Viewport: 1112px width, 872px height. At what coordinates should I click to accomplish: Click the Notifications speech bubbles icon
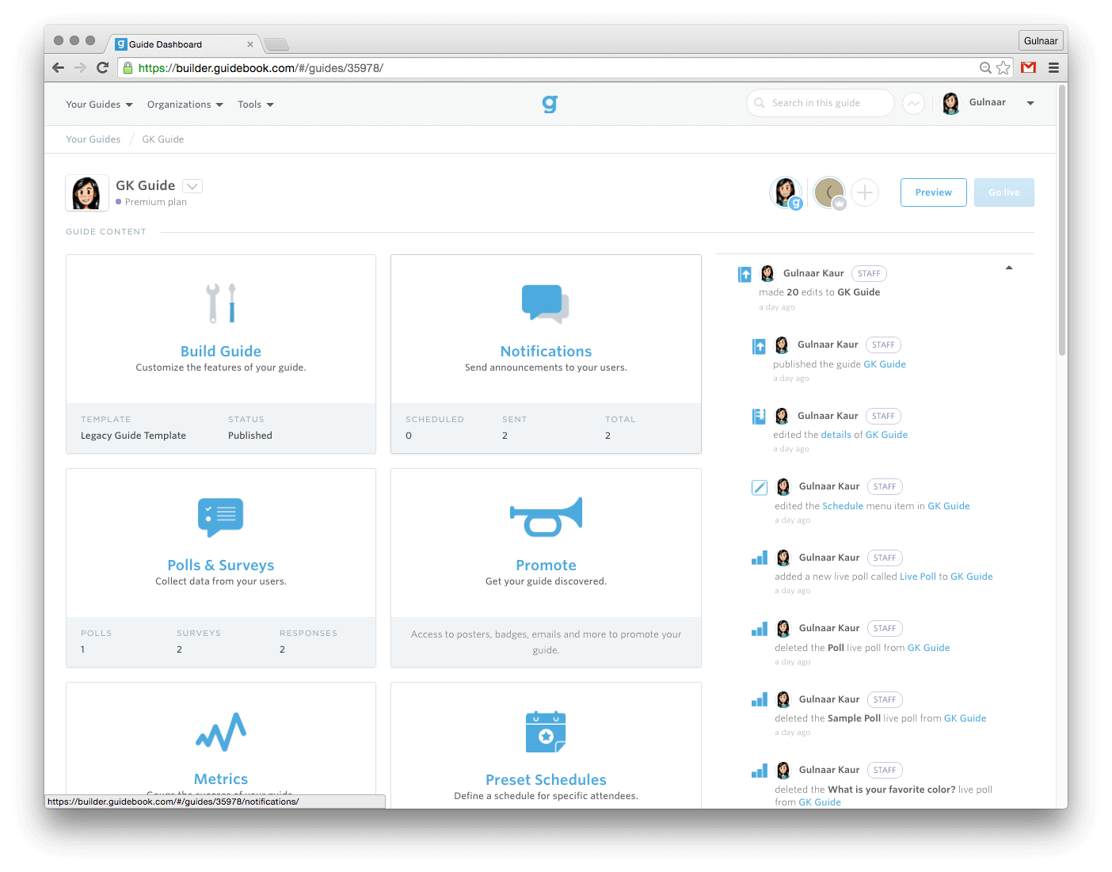point(546,303)
